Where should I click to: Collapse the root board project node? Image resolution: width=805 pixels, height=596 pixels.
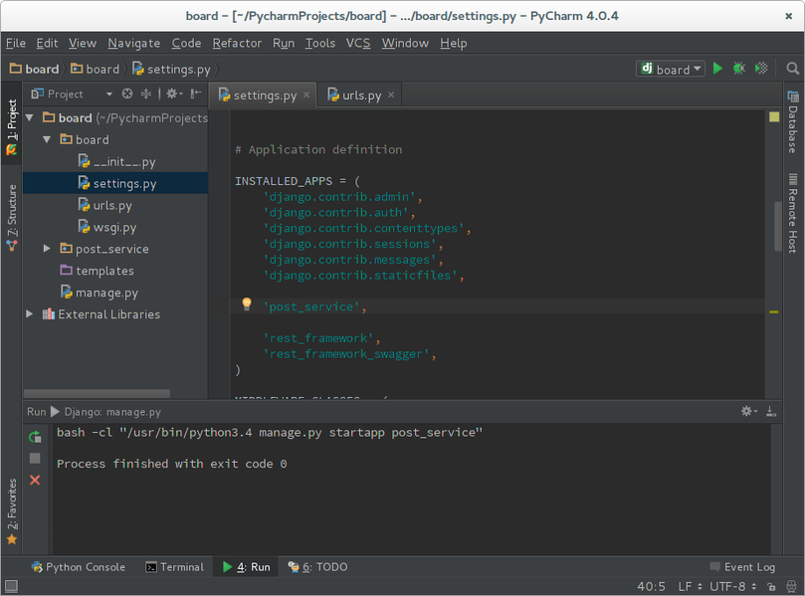tap(30, 118)
